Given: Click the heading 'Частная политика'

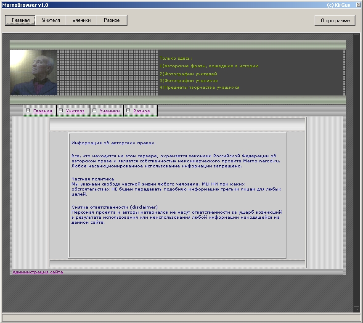Looking at the screenshot, I should pos(93,179).
